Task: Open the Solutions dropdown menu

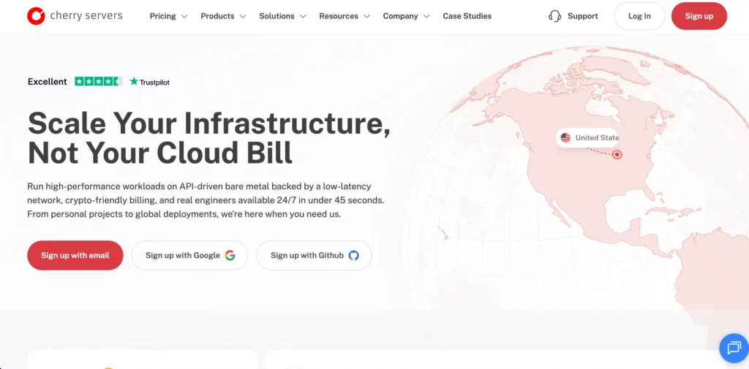Action: click(x=282, y=16)
